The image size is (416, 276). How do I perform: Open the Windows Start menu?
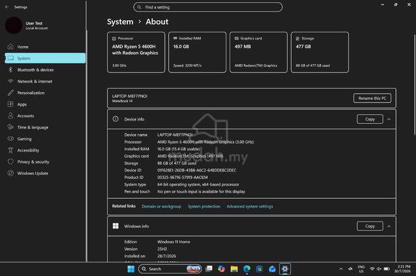(x=131, y=269)
